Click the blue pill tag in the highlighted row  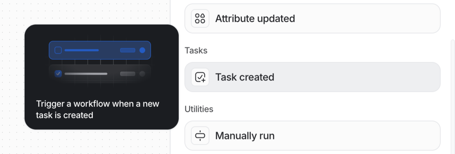(x=127, y=50)
